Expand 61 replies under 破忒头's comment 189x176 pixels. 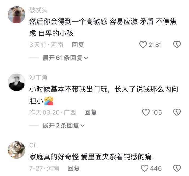[65, 58]
